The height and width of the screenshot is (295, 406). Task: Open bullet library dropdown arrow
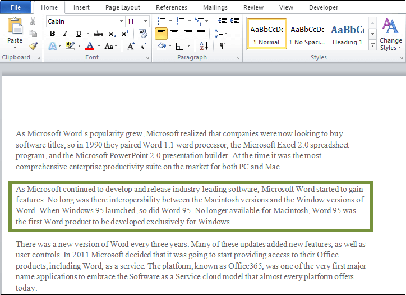[x=170, y=21]
